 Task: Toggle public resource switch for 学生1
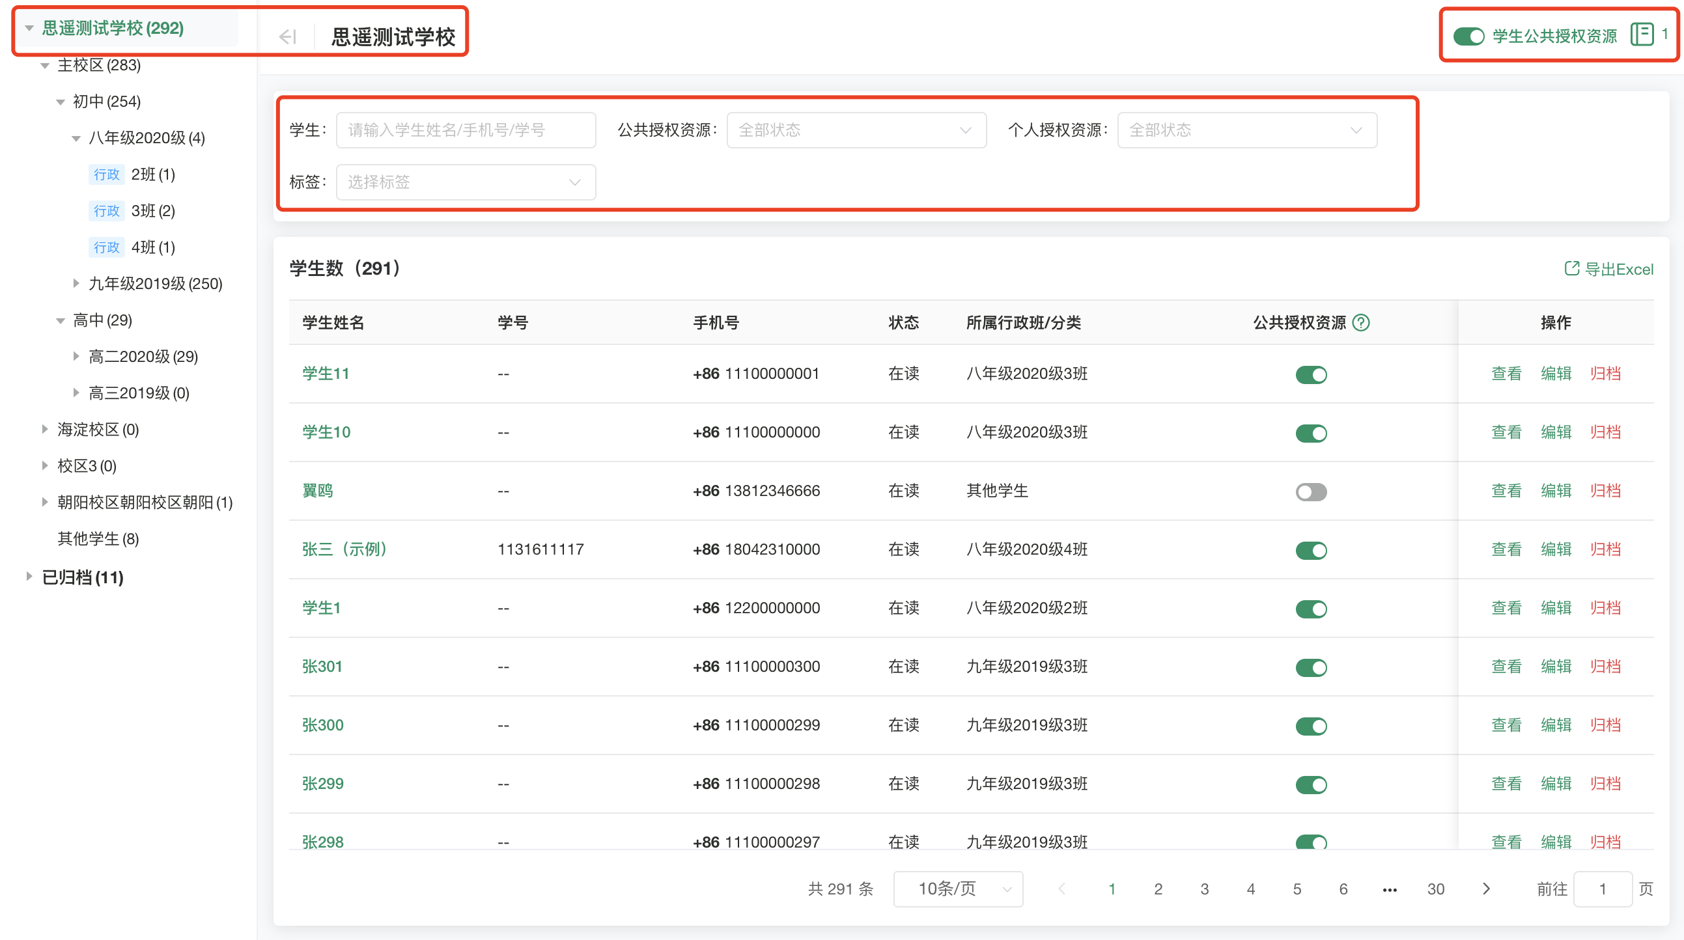[x=1311, y=609]
